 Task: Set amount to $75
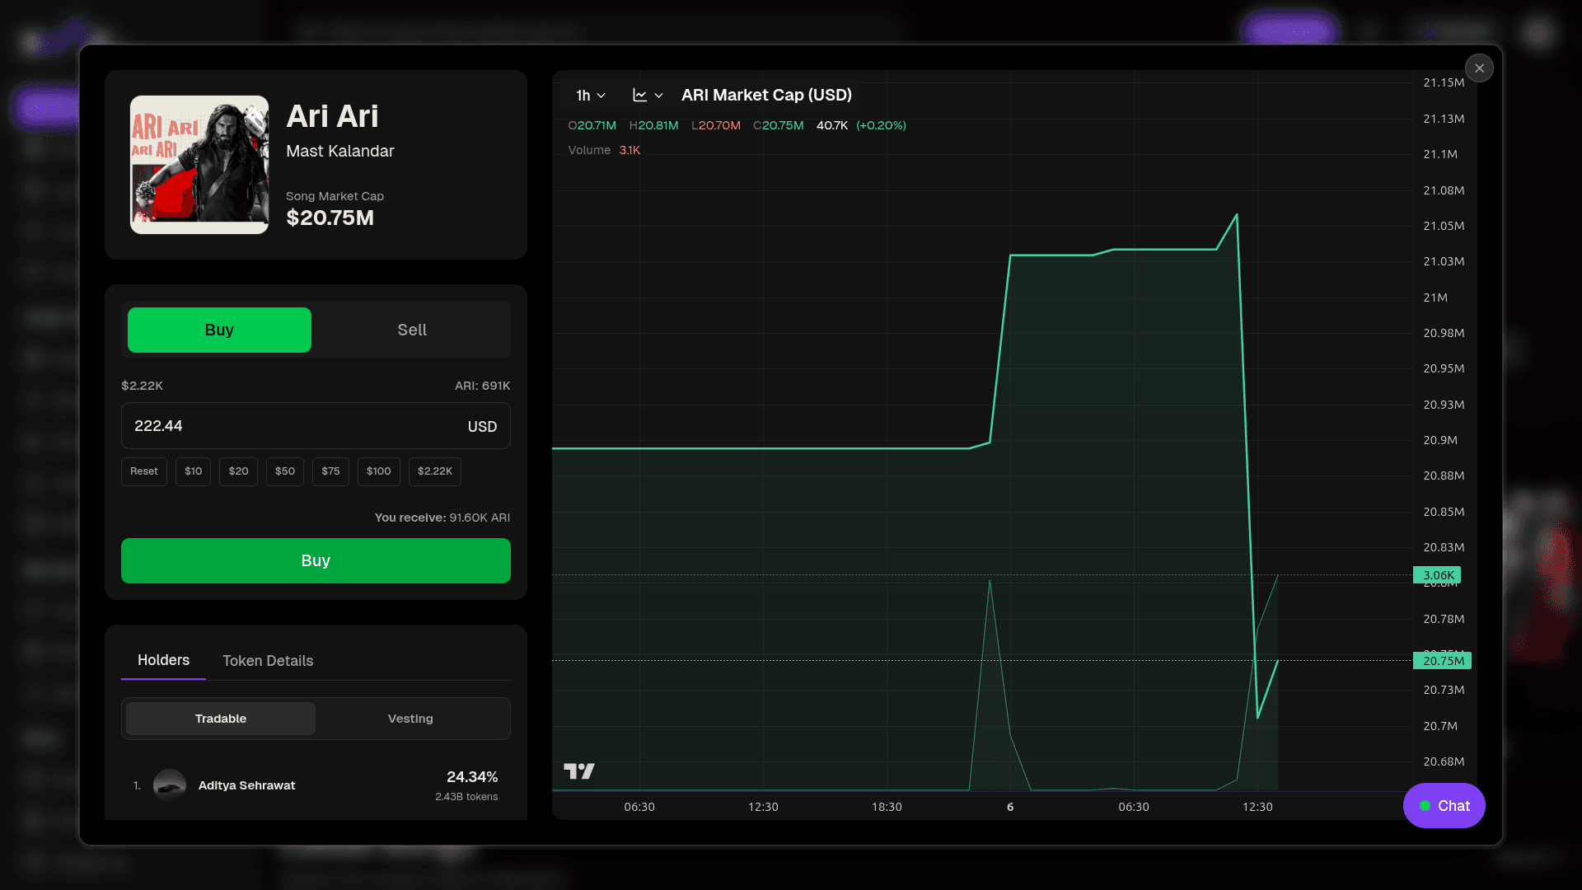(x=330, y=471)
